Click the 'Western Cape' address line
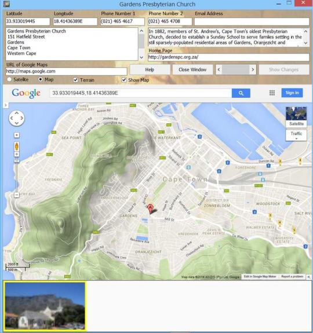The width and height of the screenshot is (313, 333). pos(21,53)
